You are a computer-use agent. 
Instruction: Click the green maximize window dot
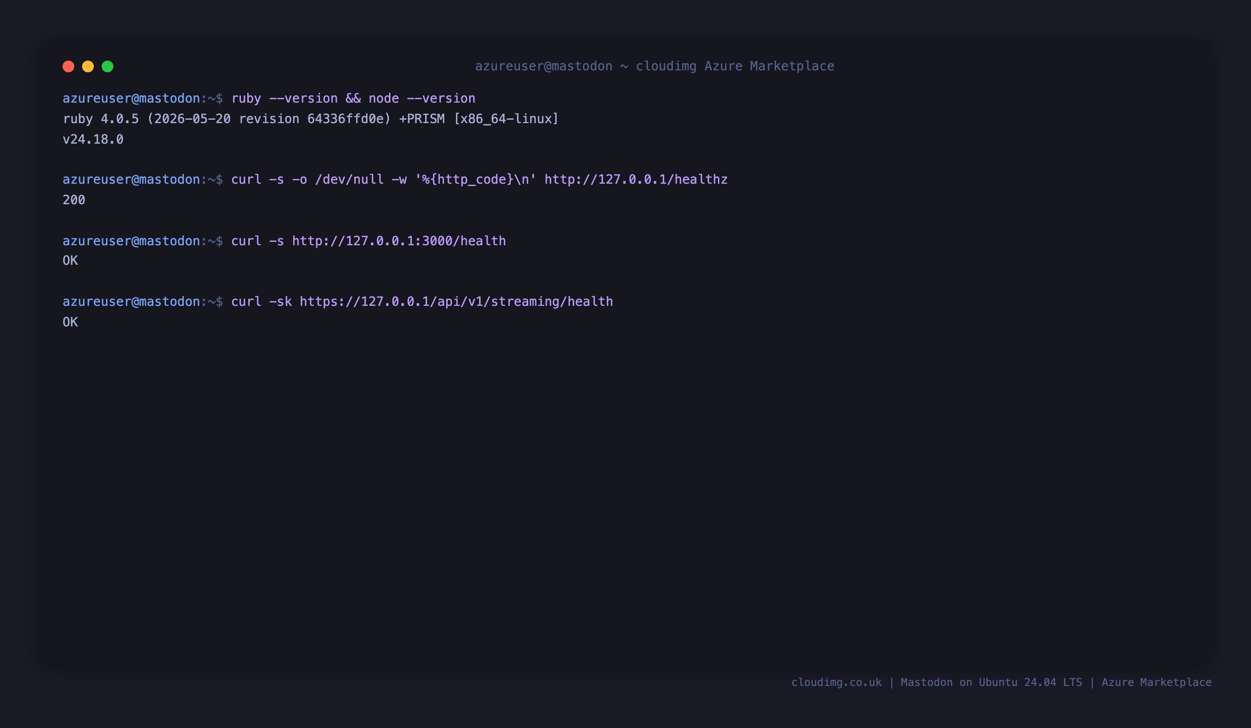click(108, 66)
